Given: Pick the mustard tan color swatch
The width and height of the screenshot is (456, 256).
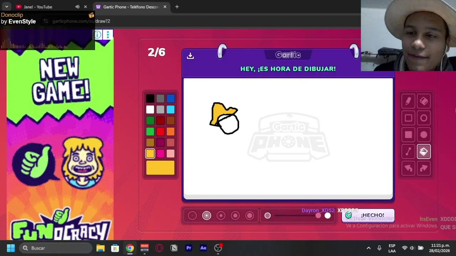Looking at the screenshot, I should (150, 143).
